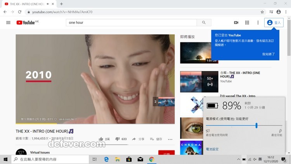Open more actions under the video
The image size is (291, 164).
pyautogui.click(x=170, y=139)
